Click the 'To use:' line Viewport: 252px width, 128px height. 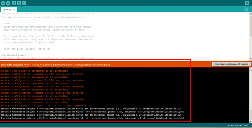pos(5,24)
